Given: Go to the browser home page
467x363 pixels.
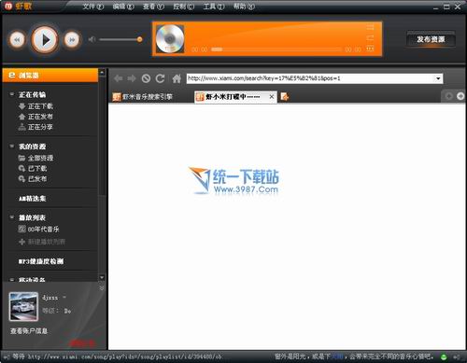Looking at the screenshot, I should click(x=177, y=78).
